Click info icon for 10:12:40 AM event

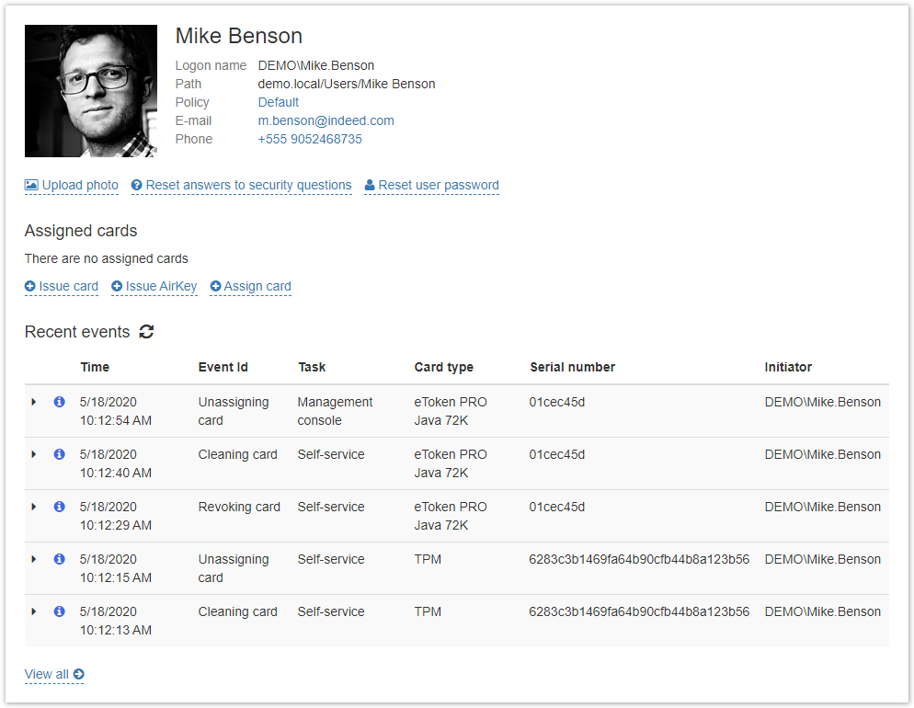[60, 454]
